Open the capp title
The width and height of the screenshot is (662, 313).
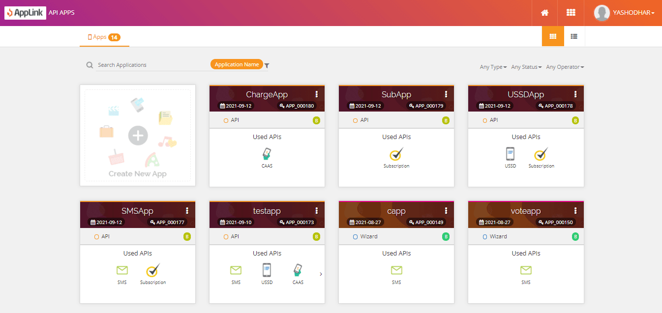[x=396, y=211]
